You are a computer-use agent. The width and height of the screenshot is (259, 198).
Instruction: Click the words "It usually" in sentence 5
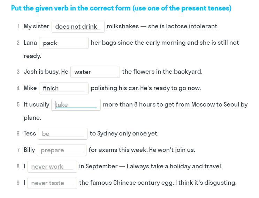click(36, 104)
